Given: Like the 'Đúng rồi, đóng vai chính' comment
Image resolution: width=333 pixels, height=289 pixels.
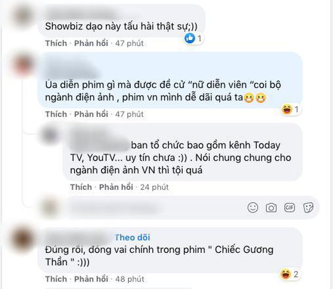Looking at the screenshot, I should point(56,279).
